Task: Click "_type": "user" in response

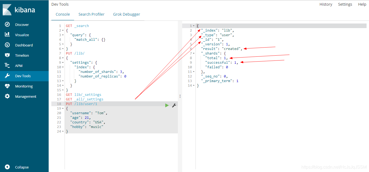Action: [218, 35]
